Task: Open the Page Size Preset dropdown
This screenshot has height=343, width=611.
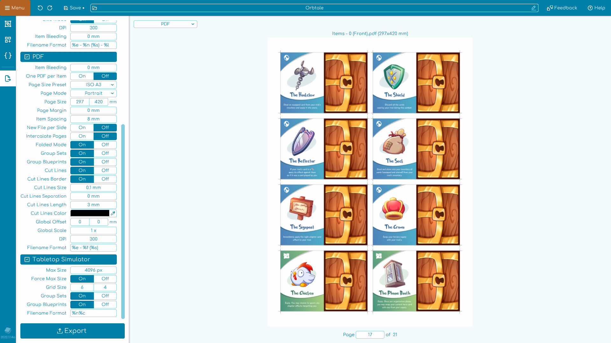Action: [93, 84]
